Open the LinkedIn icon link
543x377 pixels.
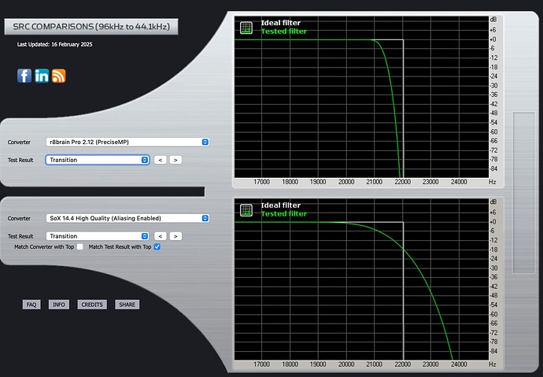(42, 76)
